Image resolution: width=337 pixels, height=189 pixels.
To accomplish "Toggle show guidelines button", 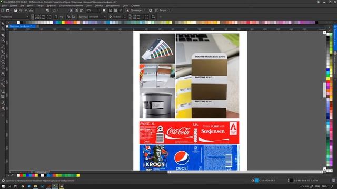I will click(121, 10).
